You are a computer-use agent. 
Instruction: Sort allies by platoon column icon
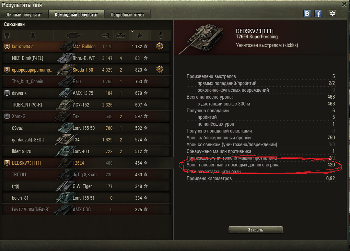pos(7,35)
